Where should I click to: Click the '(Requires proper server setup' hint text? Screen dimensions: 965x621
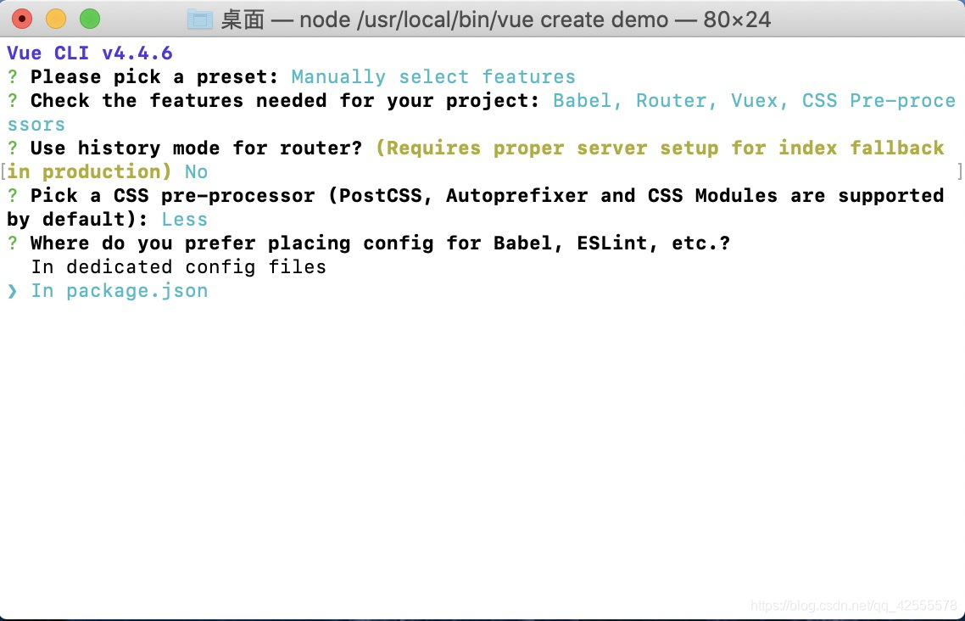coord(547,148)
